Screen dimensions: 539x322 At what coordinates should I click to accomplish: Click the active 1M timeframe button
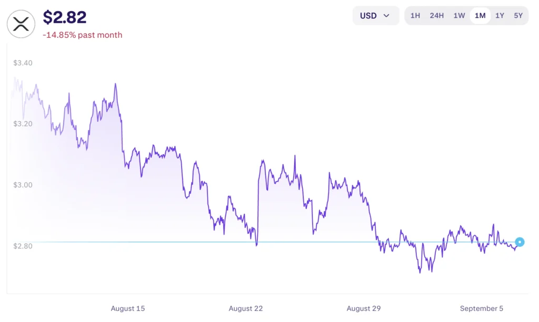[x=480, y=16]
